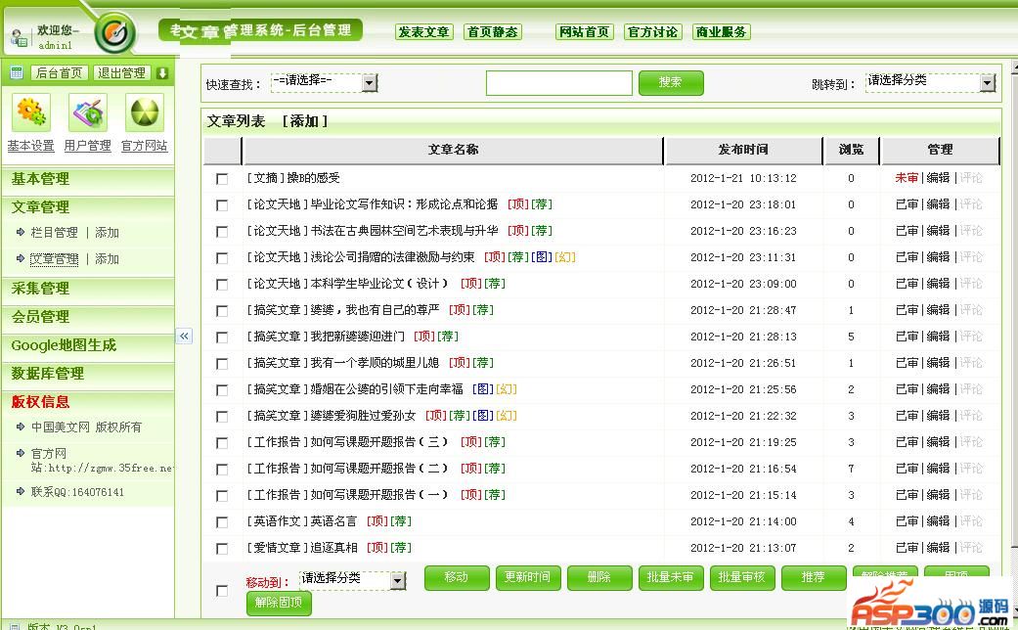Click the 更新时间 button
This screenshot has height=630, width=1018.
pyautogui.click(x=528, y=577)
